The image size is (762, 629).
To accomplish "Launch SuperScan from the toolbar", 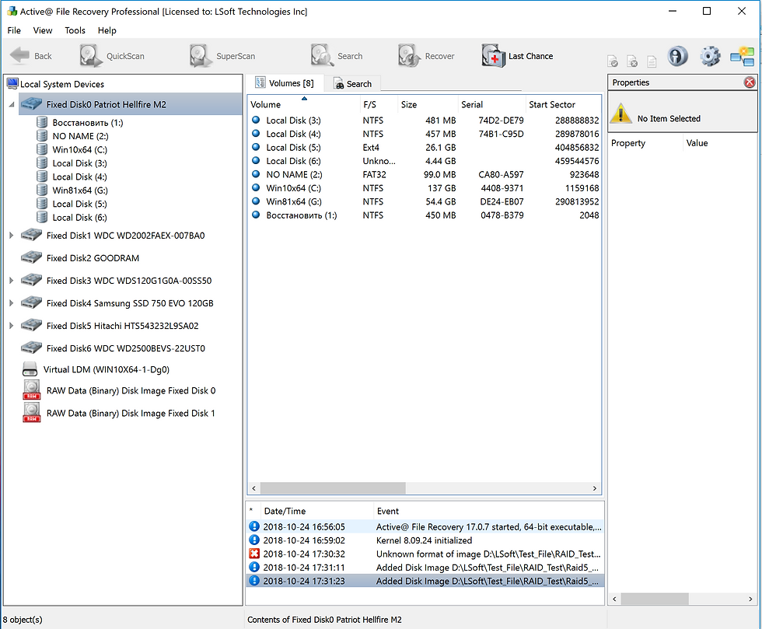I will tap(222, 56).
